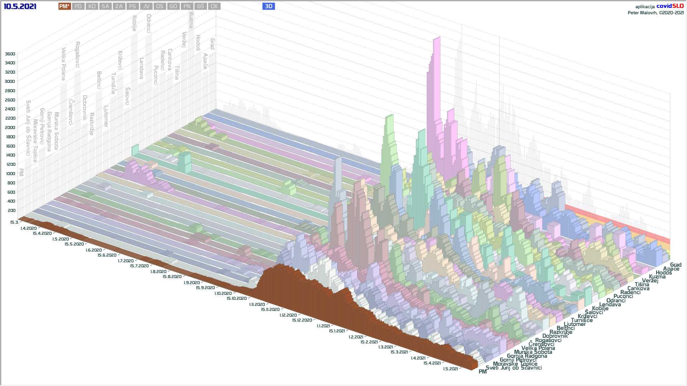Click the Grad municipality axis label
687x386 pixels.
(676, 265)
